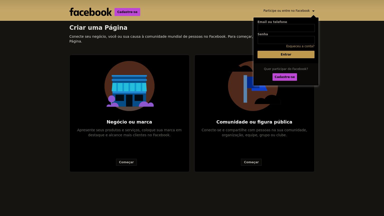This screenshot has width=384, height=216.
Task: Click the Entrar login button
Action: 286,54
